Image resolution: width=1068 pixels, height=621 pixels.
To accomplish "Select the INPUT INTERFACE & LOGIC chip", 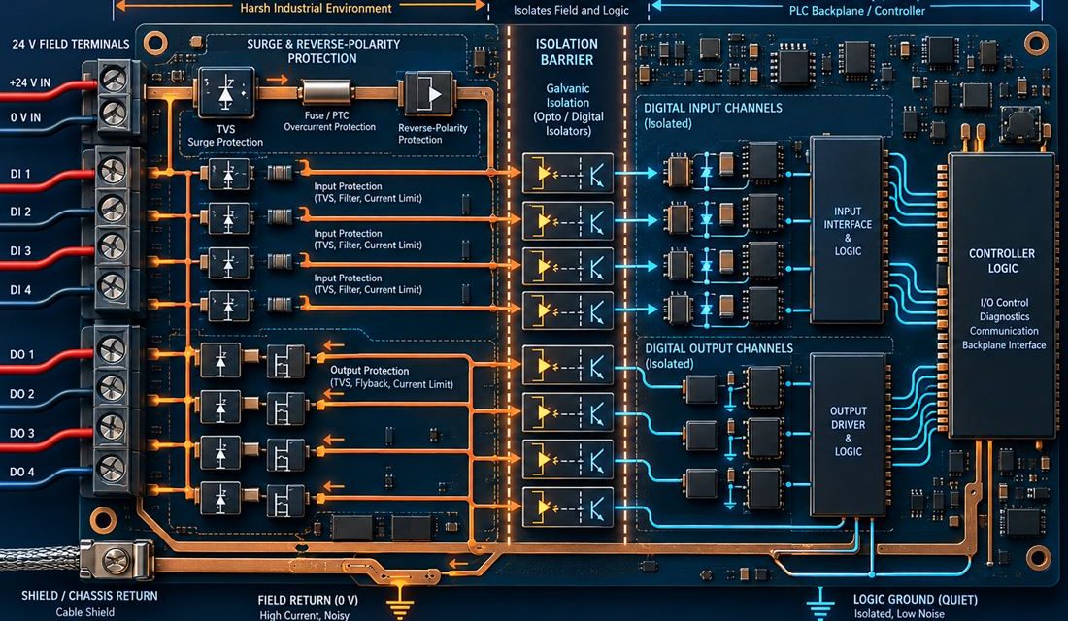I will click(848, 230).
